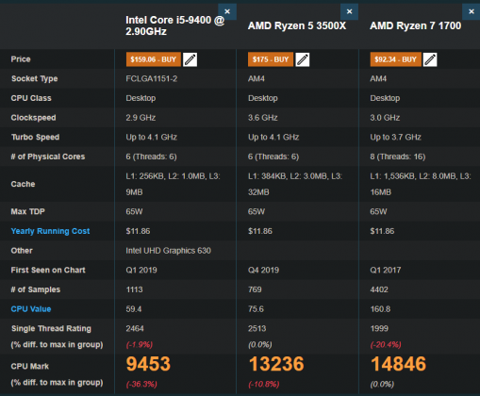
Task: Click the FCLGA1151-2 socket type value
Action: 152,78
